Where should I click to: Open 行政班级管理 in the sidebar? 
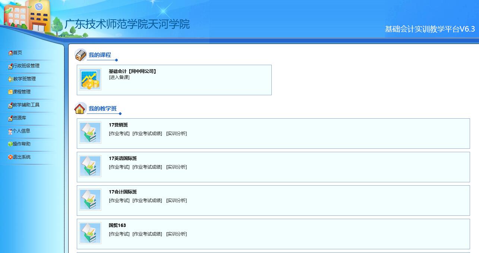tap(26, 66)
